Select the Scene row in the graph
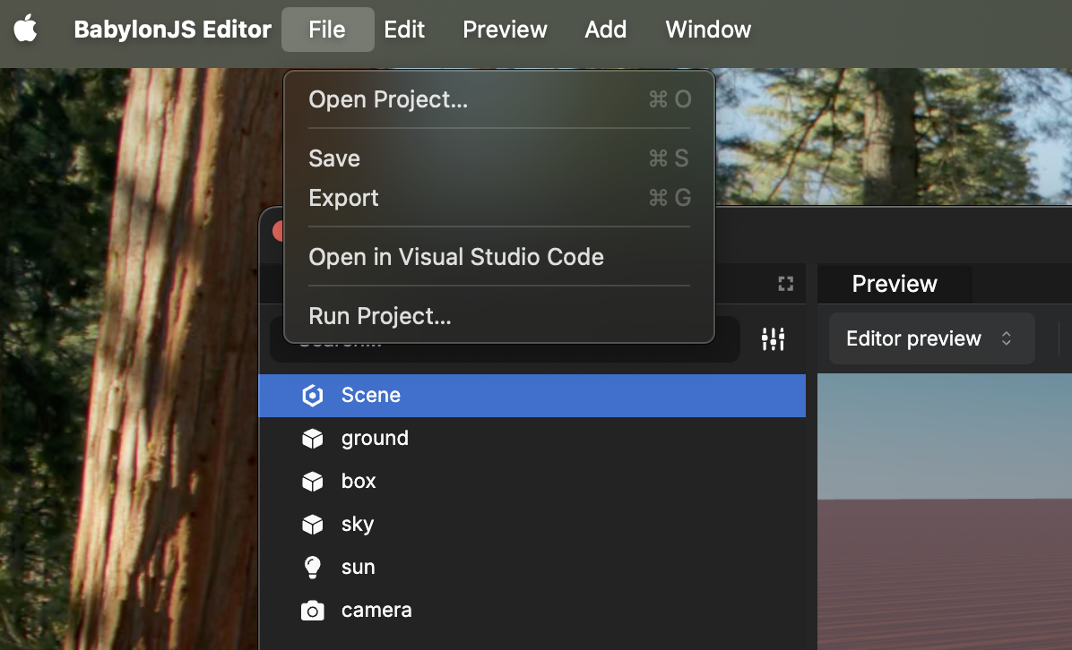Viewport: 1072px width, 650px height. [532, 396]
